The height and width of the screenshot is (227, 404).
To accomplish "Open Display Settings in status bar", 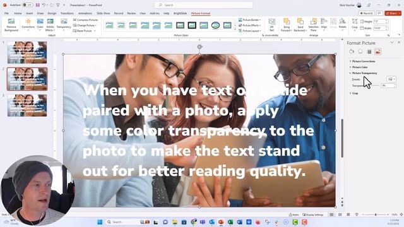I will coord(313,214).
